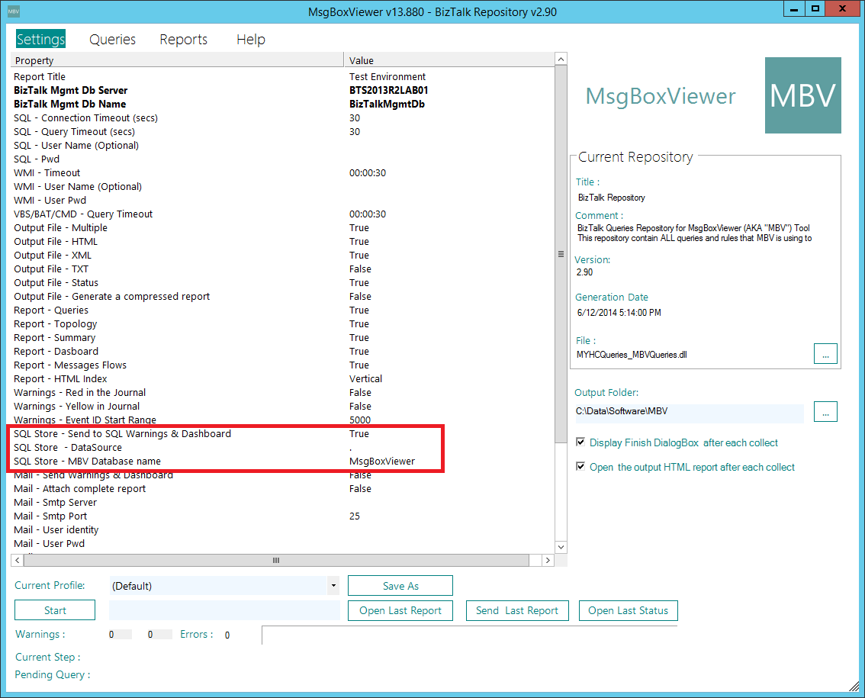Screen dimensions: 865x698
Task: Select SQL Store - DataSource row
Action: pyautogui.click(x=282, y=448)
